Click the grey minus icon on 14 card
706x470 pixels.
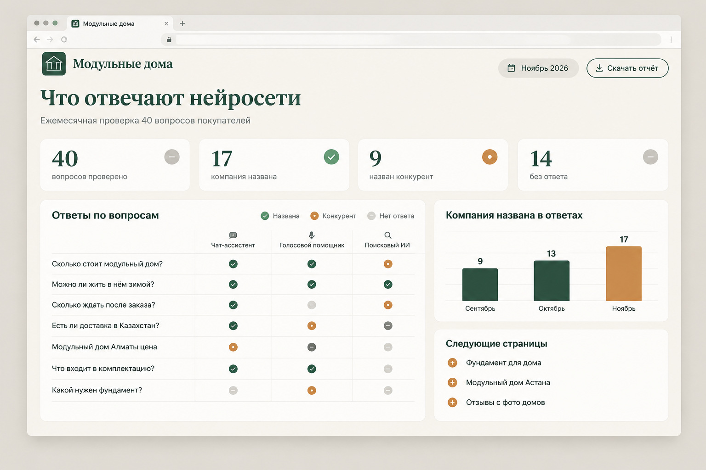(x=650, y=157)
